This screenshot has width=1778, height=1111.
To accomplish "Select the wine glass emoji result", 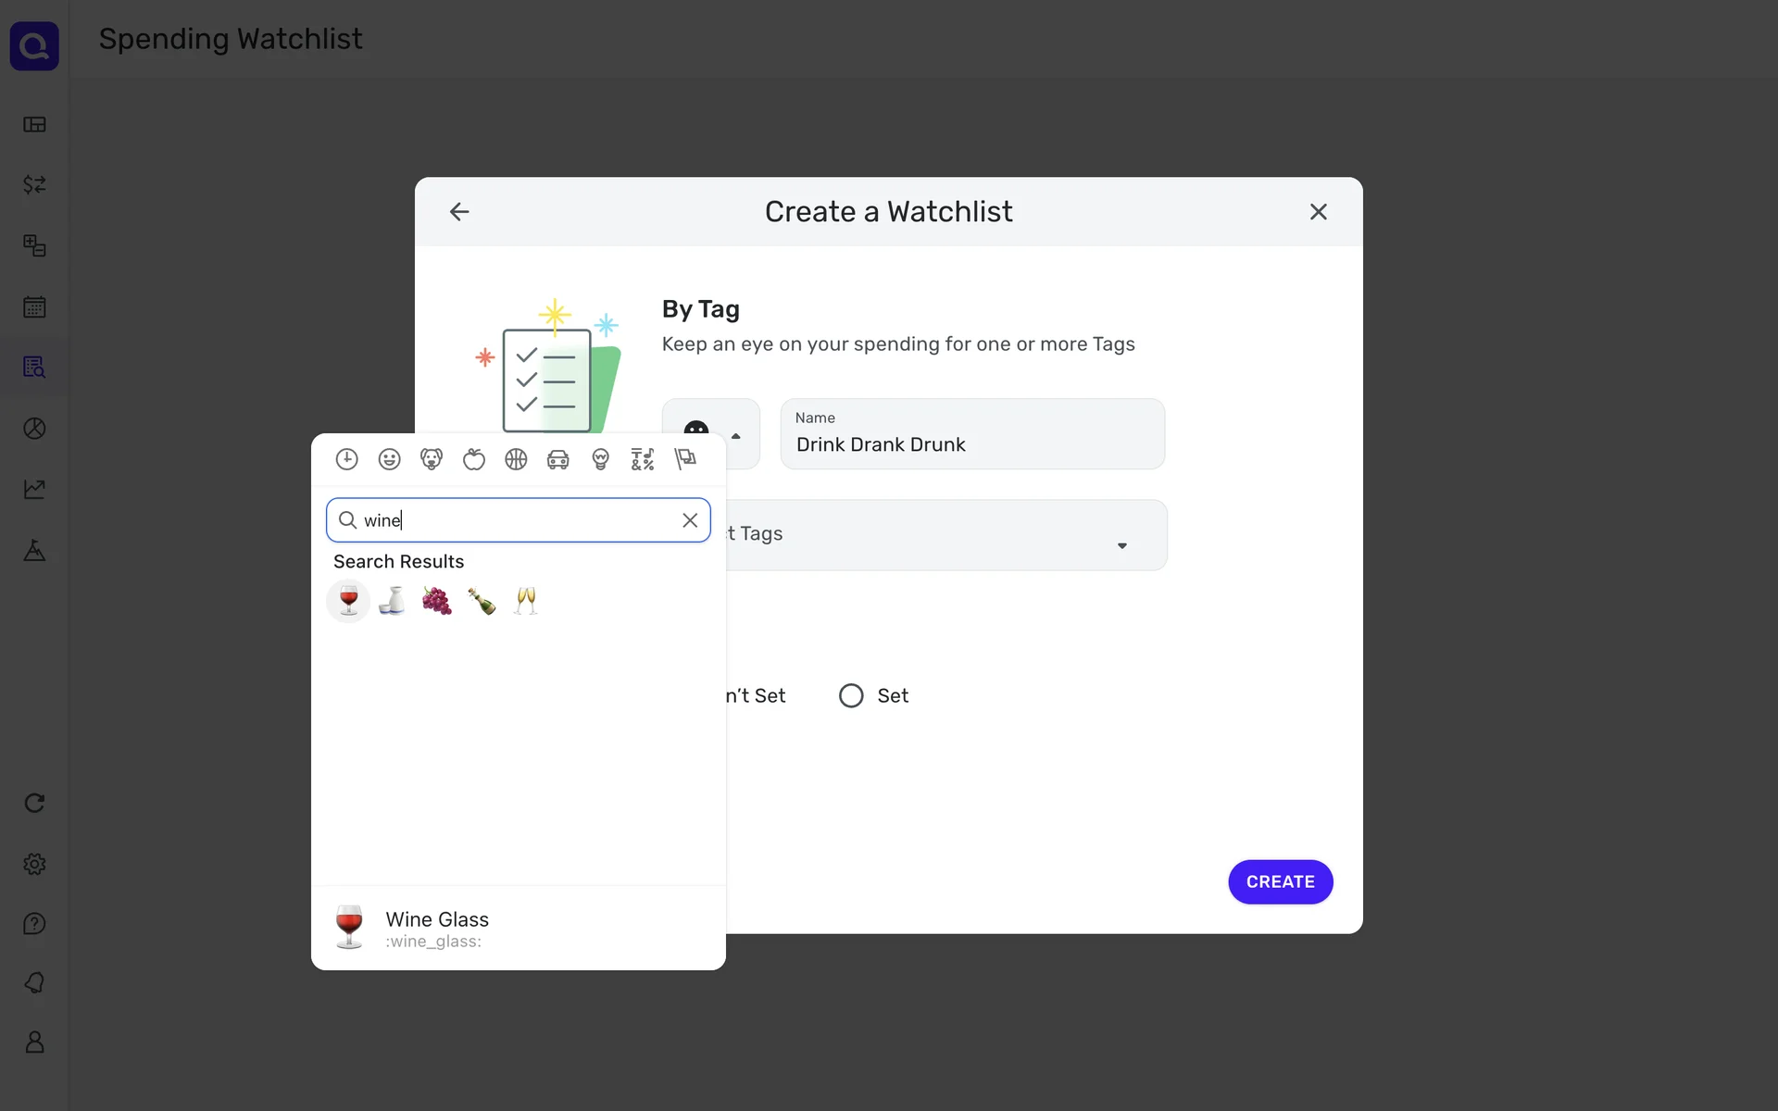I will pos(348,601).
